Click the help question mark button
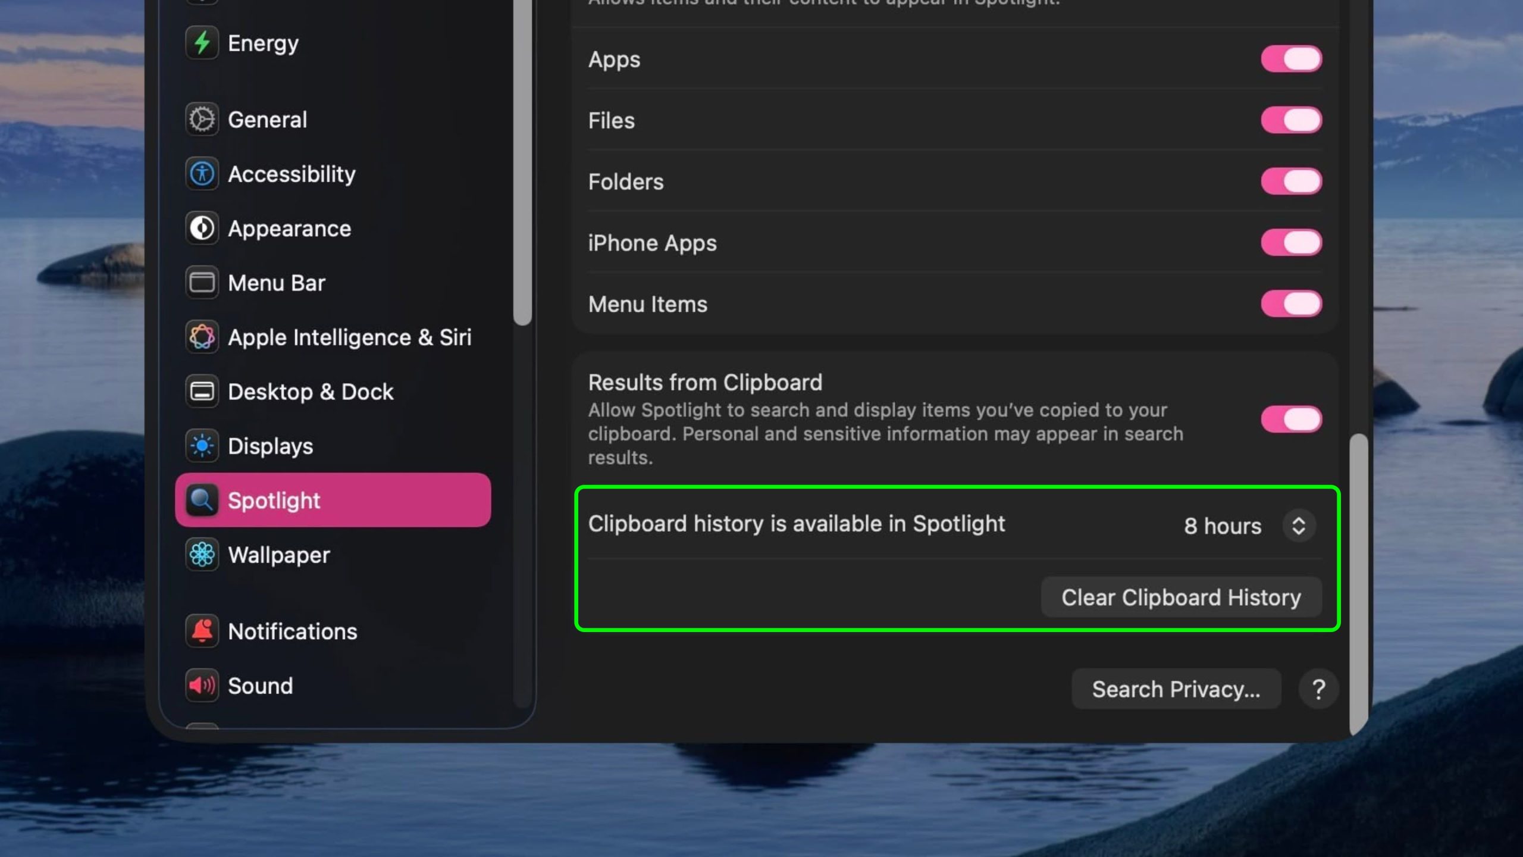The height and width of the screenshot is (857, 1523). [1319, 689]
